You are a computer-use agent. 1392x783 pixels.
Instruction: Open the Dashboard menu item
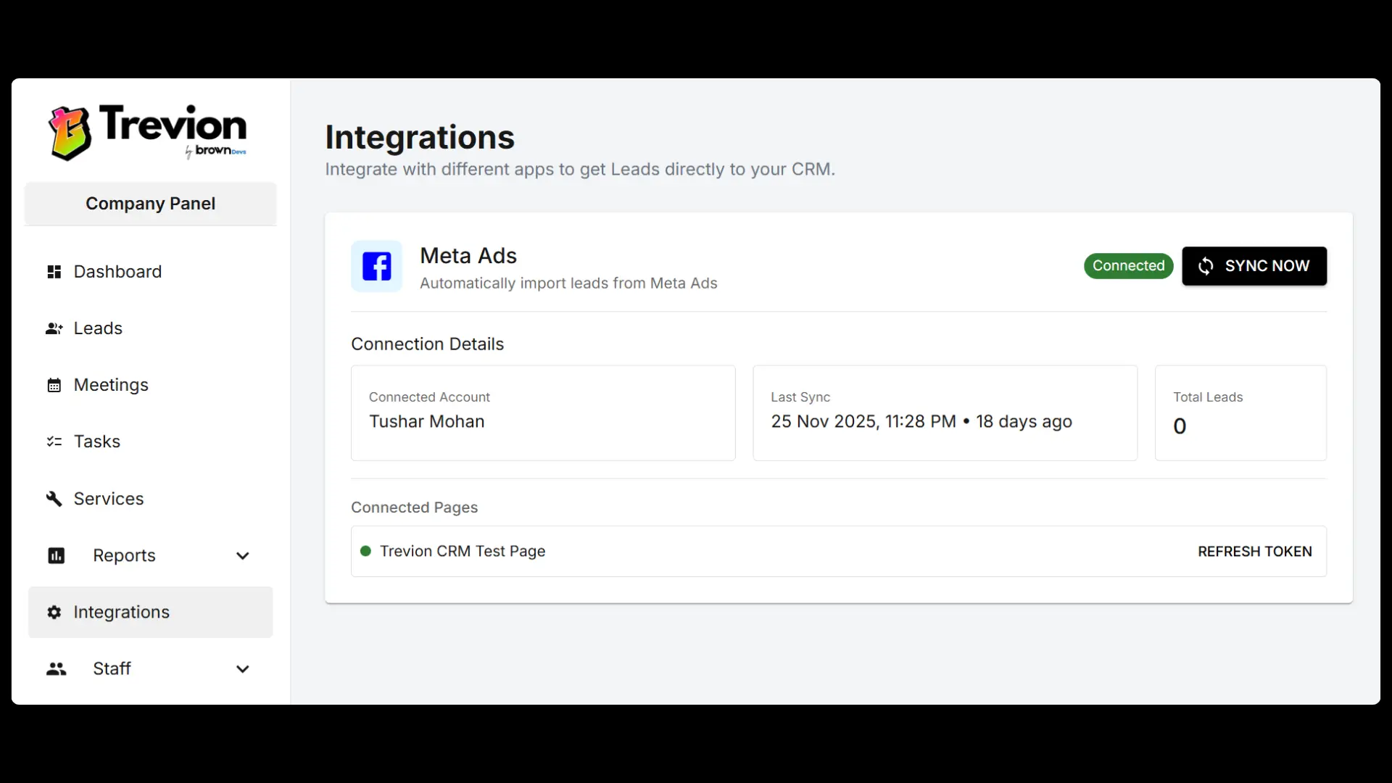click(151, 272)
